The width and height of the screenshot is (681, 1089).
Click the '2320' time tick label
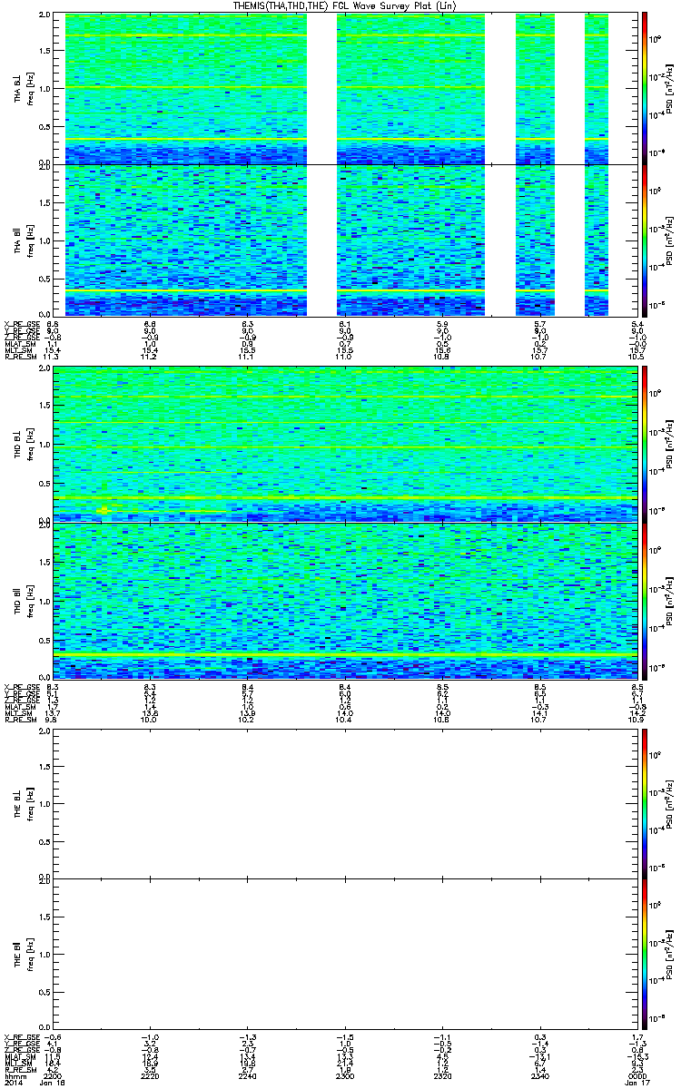coord(441,1076)
